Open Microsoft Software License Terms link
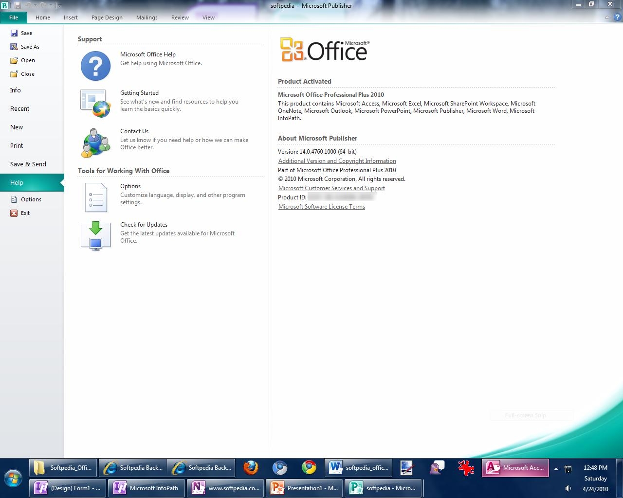This screenshot has height=498, width=623. [321, 207]
